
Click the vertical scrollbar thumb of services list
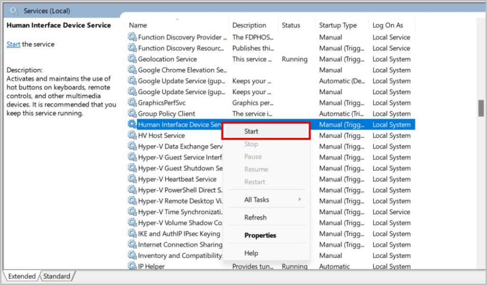pyautogui.click(x=481, y=108)
